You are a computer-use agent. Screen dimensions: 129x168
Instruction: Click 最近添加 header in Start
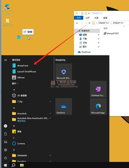tap(16, 60)
